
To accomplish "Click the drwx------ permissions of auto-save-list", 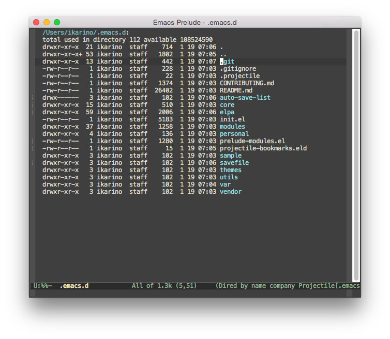I will [x=61, y=98].
